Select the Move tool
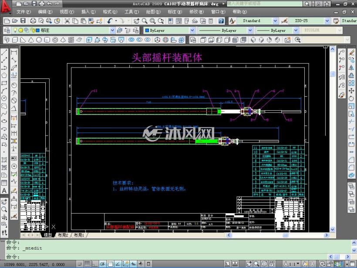Screen dimensions: 357x268 (x=351, y=91)
